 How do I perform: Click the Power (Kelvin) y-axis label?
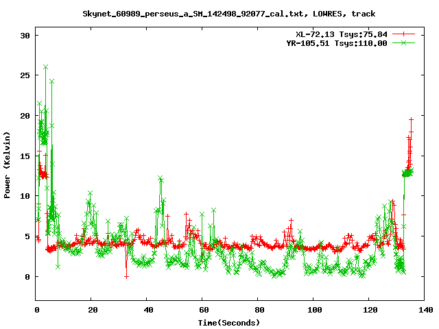point(8,167)
